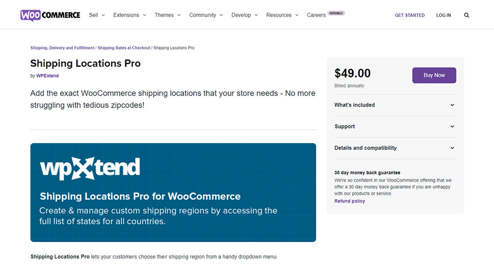Open Shipping, Delivery and Fulfillment breadcrumb
494x264 pixels.
click(x=62, y=48)
